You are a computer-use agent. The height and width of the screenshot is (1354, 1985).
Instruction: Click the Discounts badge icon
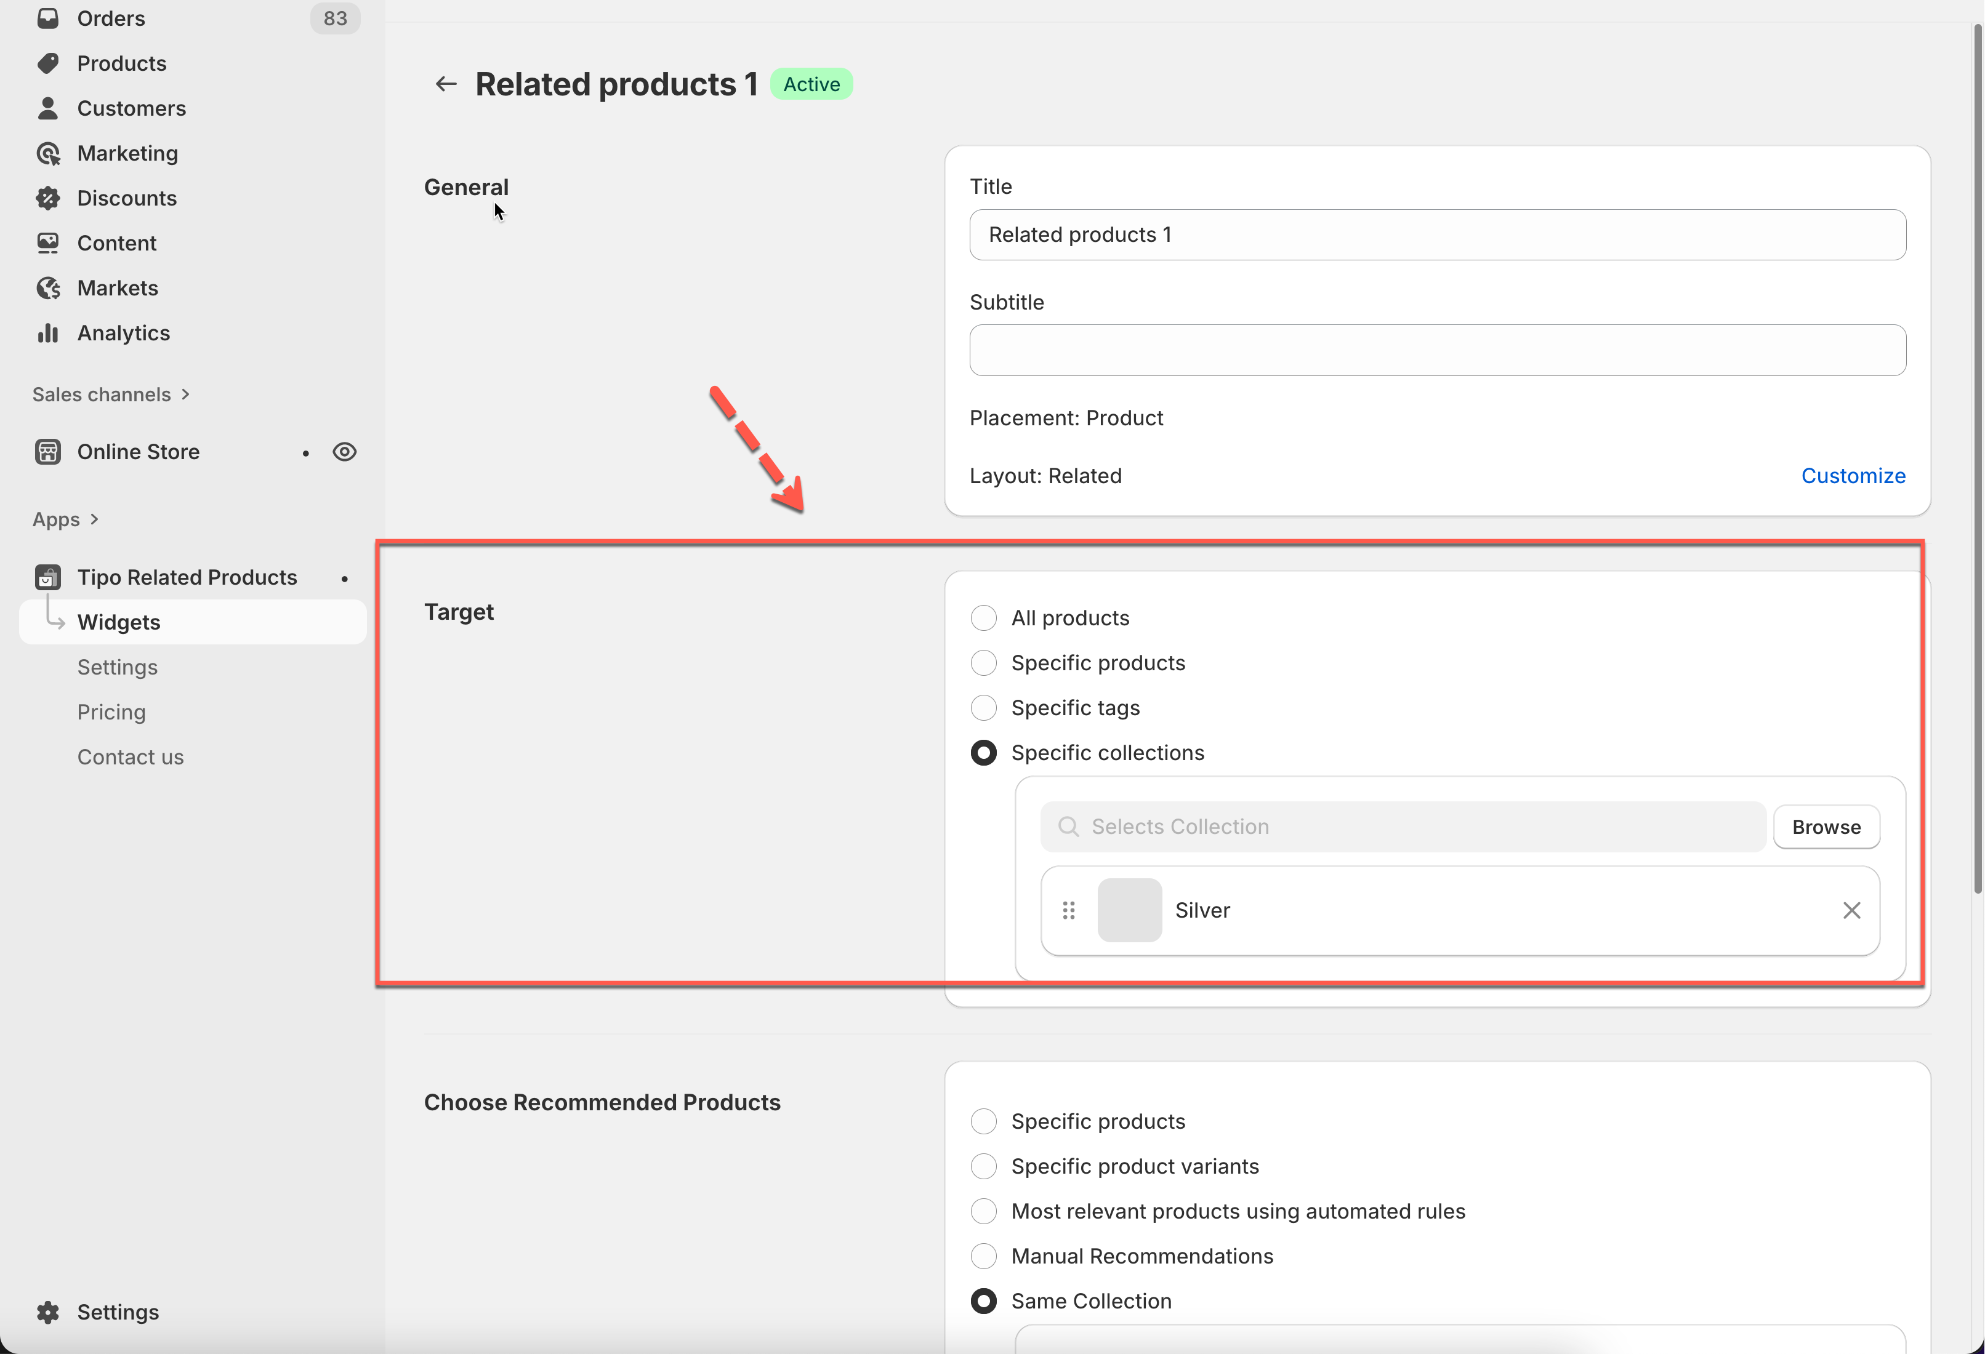coord(48,198)
